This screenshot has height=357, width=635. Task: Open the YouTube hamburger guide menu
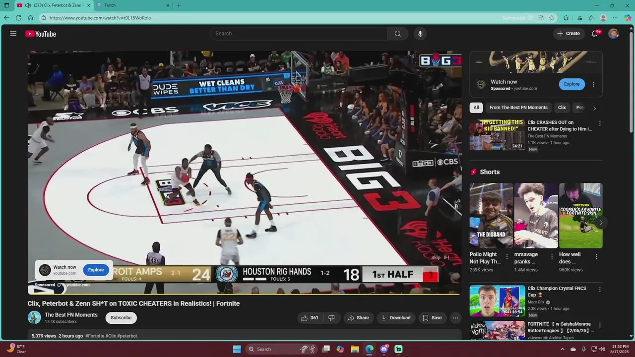[13, 34]
